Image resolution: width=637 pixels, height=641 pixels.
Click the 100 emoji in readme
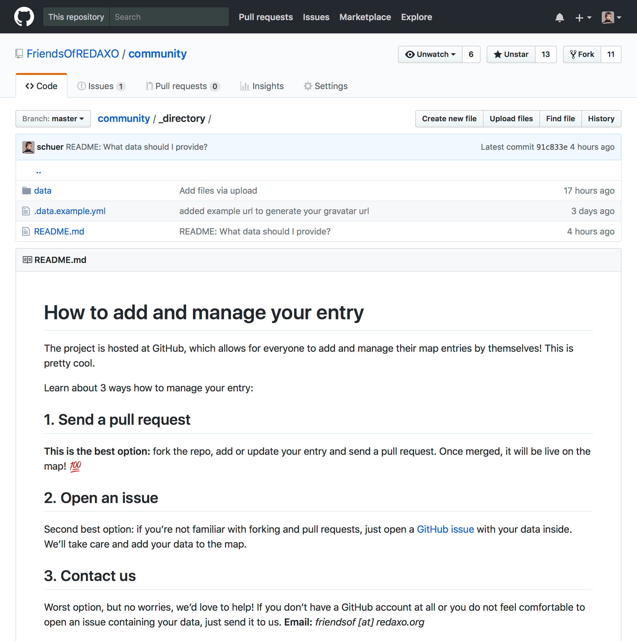[x=75, y=466]
